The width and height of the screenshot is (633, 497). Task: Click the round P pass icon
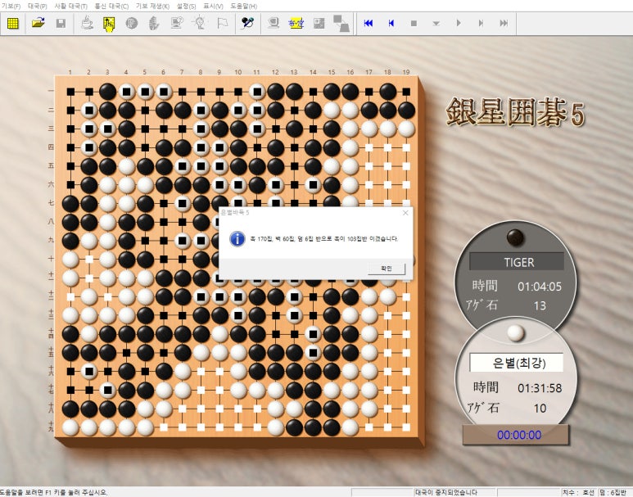click(131, 24)
